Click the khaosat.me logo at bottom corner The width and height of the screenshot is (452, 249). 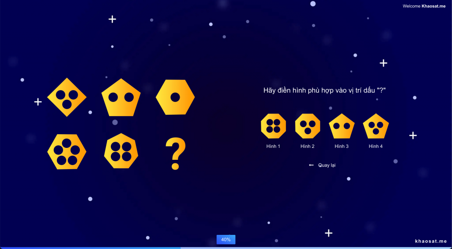coord(431,241)
